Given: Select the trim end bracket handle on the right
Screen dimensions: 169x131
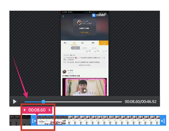Looking at the screenshot, I should [x=163, y=121].
